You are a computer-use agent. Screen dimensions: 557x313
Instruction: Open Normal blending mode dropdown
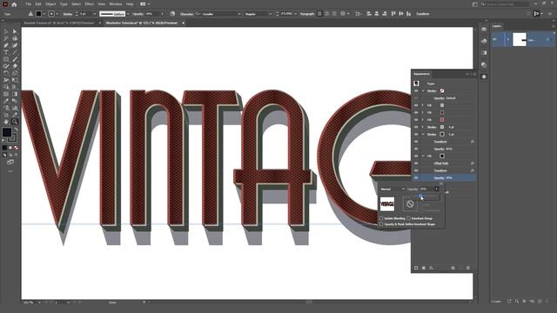click(x=393, y=190)
